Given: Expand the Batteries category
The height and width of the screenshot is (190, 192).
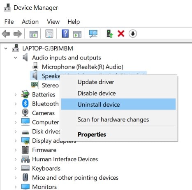Looking at the screenshot, I should 16,94.
